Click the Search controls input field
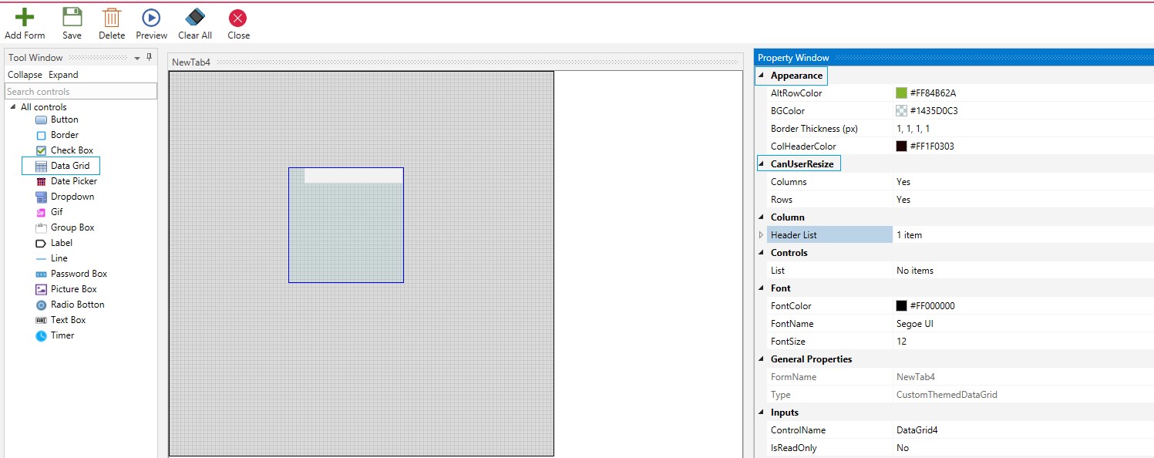The height and width of the screenshot is (458, 1154). [x=81, y=92]
